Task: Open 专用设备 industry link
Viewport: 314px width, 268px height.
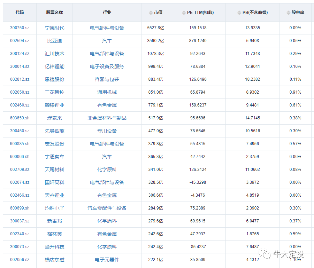Action: coord(107,131)
